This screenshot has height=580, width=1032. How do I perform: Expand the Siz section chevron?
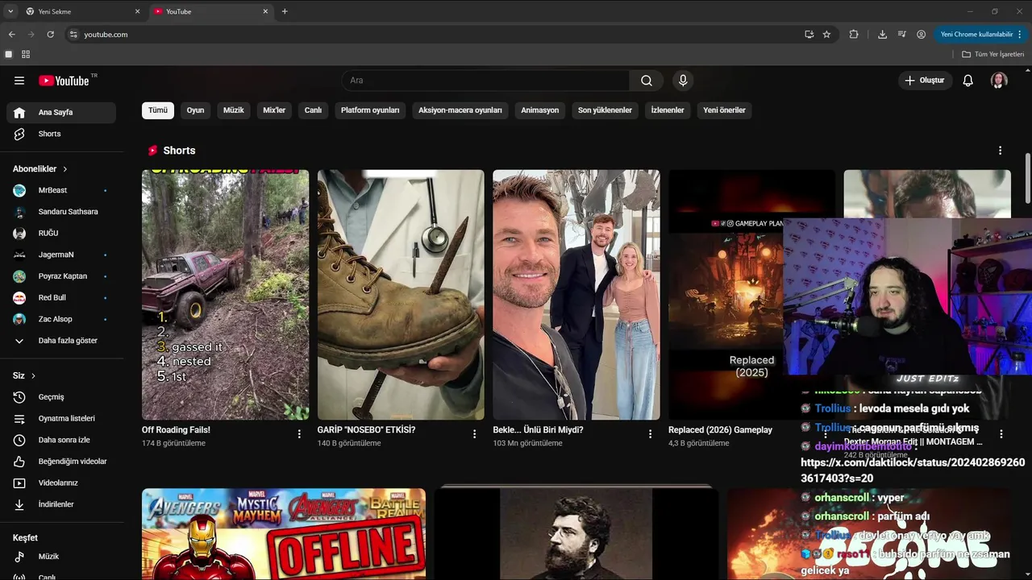[33, 376]
